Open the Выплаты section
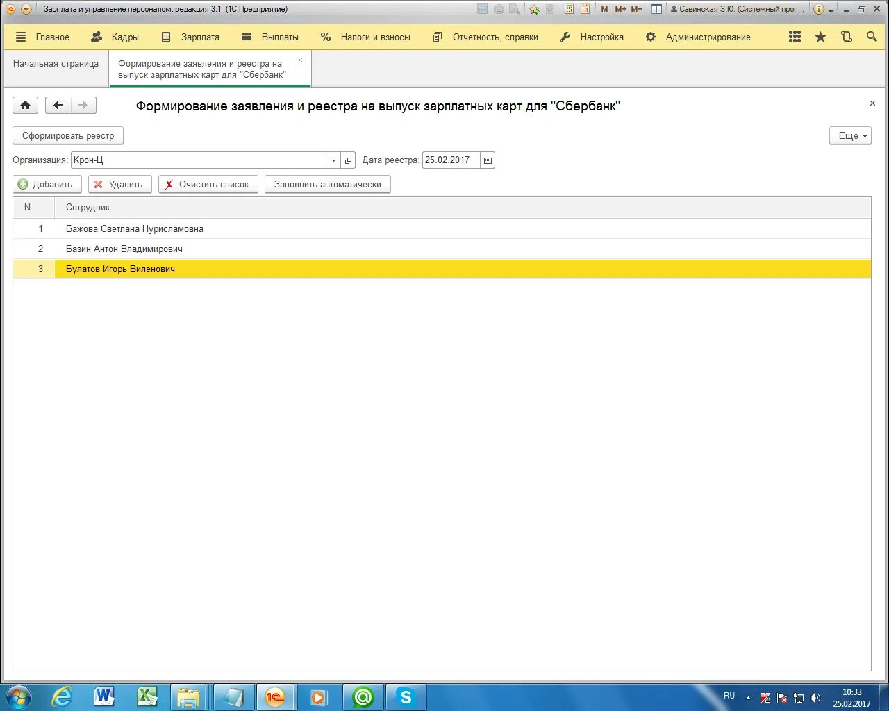 pos(270,37)
